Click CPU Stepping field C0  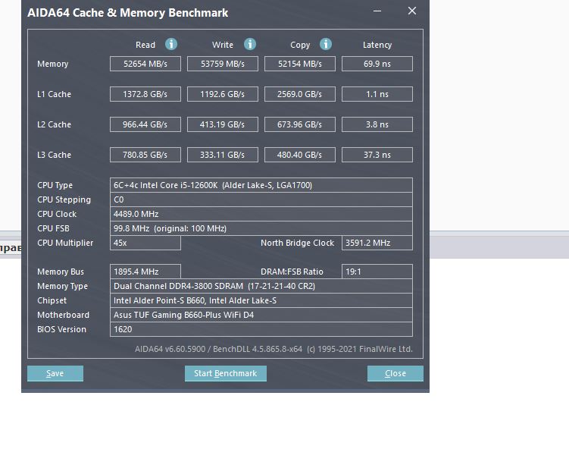click(261, 199)
